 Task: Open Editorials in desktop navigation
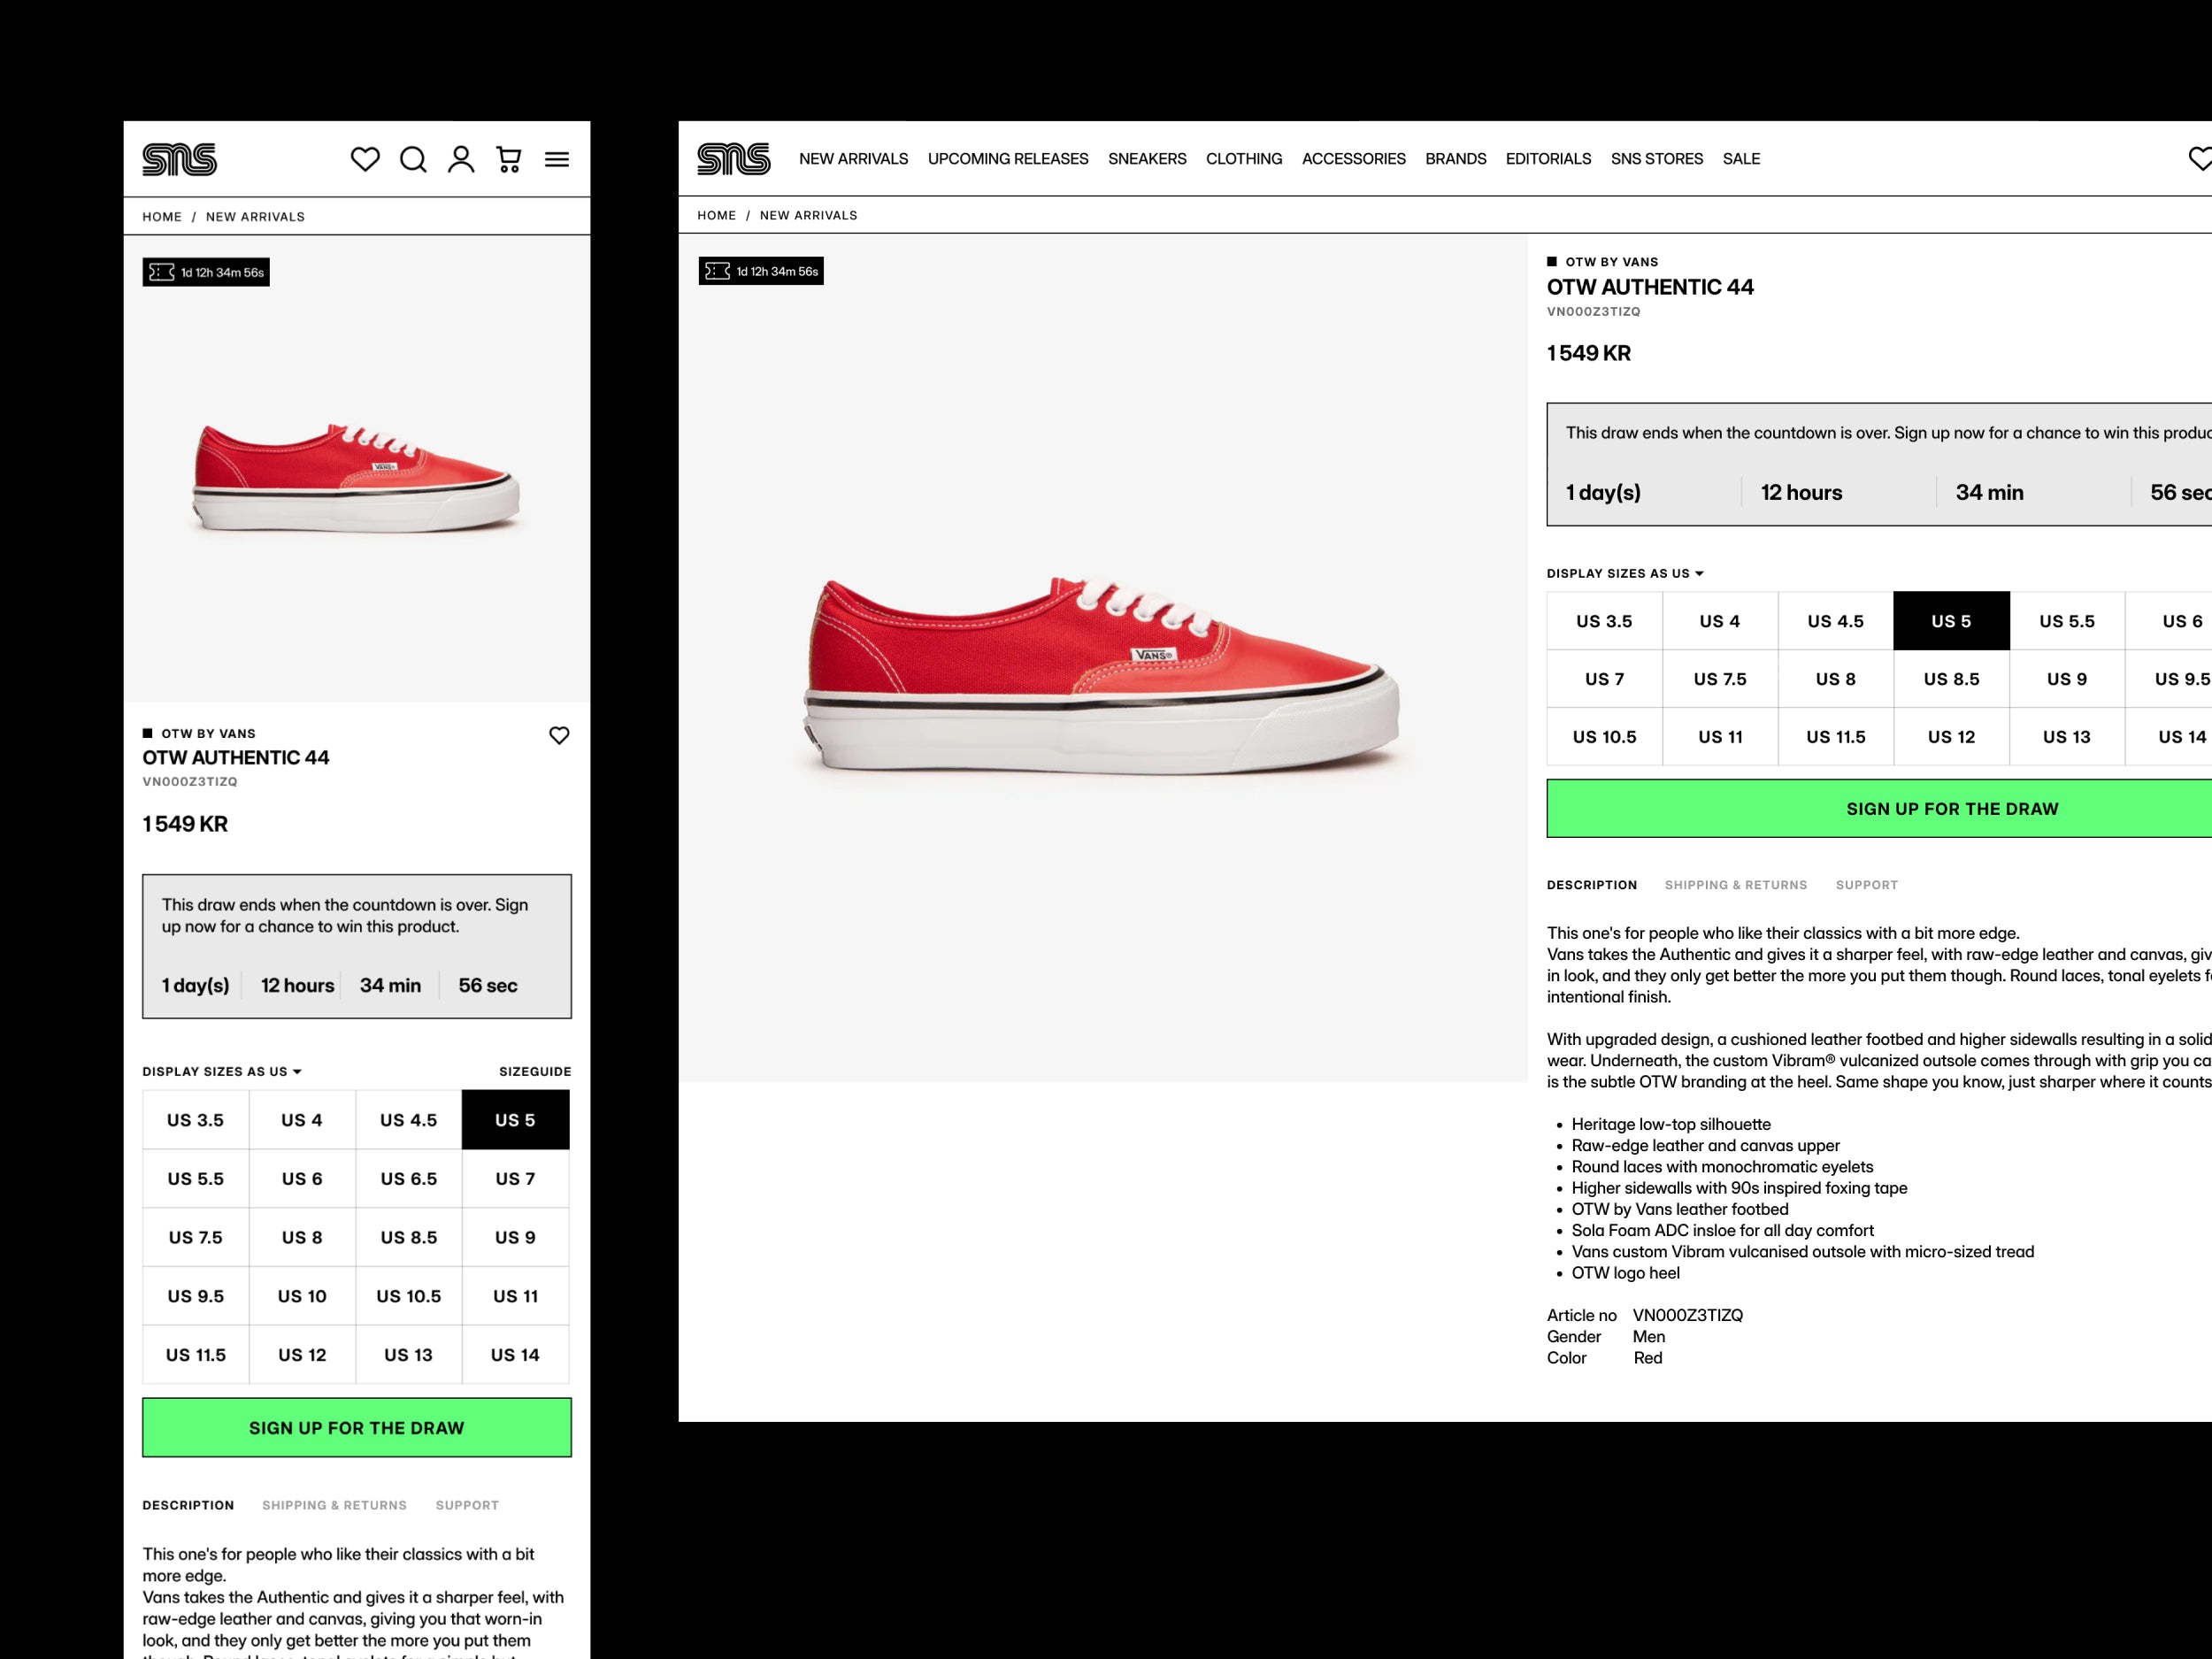point(1548,159)
